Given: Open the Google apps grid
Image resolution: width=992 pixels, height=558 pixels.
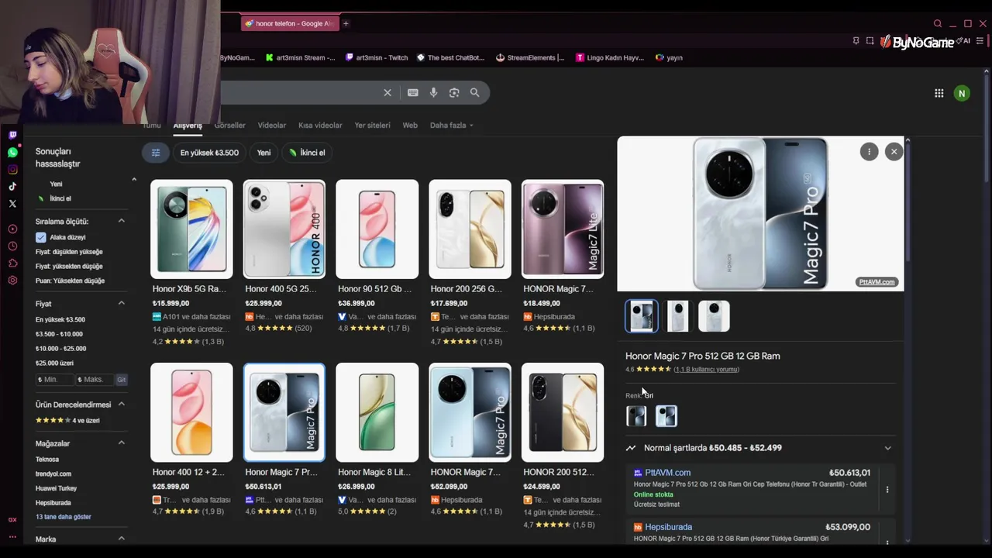Looking at the screenshot, I should 939,93.
